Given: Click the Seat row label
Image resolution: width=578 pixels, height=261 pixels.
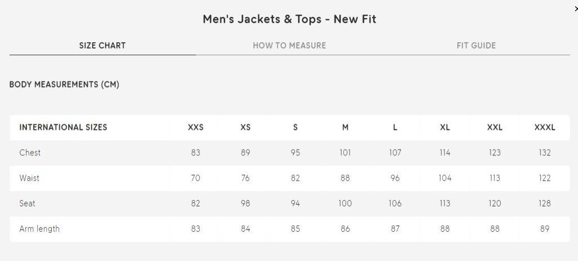Looking at the screenshot, I should coord(27,203).
